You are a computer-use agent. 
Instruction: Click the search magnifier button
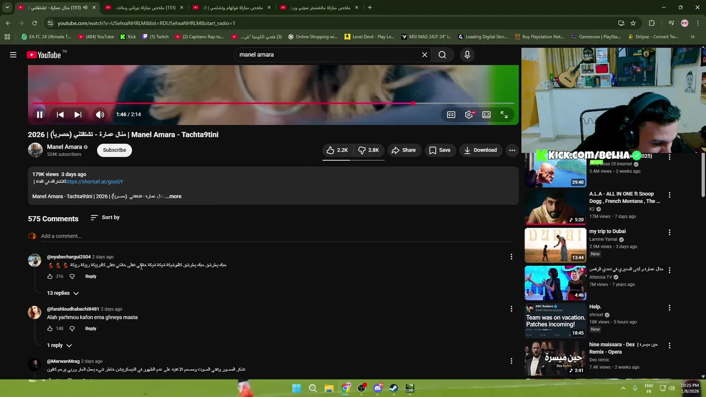442,55
